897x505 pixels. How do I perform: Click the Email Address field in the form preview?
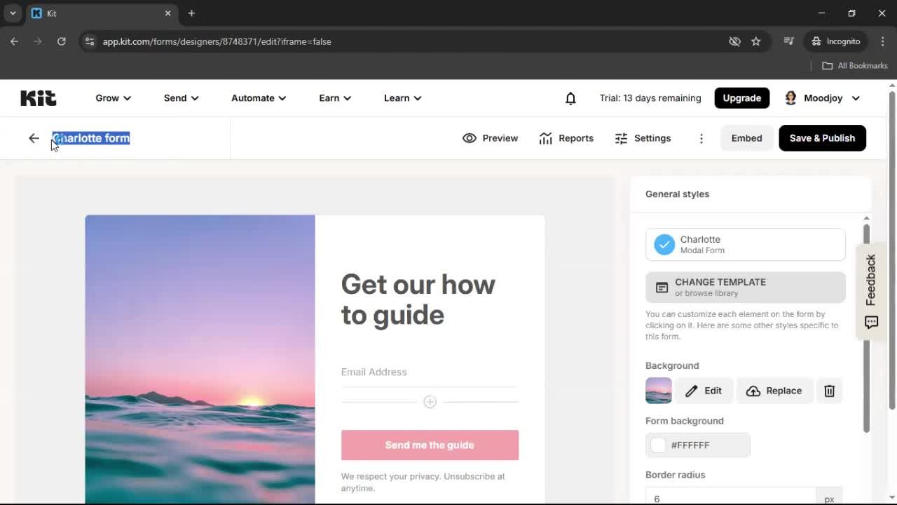point(430,372)
